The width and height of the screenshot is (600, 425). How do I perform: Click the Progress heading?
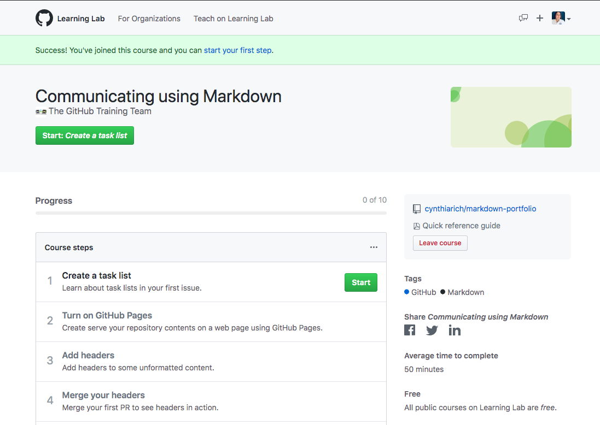[54, 200]
